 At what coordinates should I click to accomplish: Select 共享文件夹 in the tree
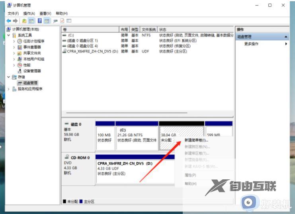coord(32,53)
